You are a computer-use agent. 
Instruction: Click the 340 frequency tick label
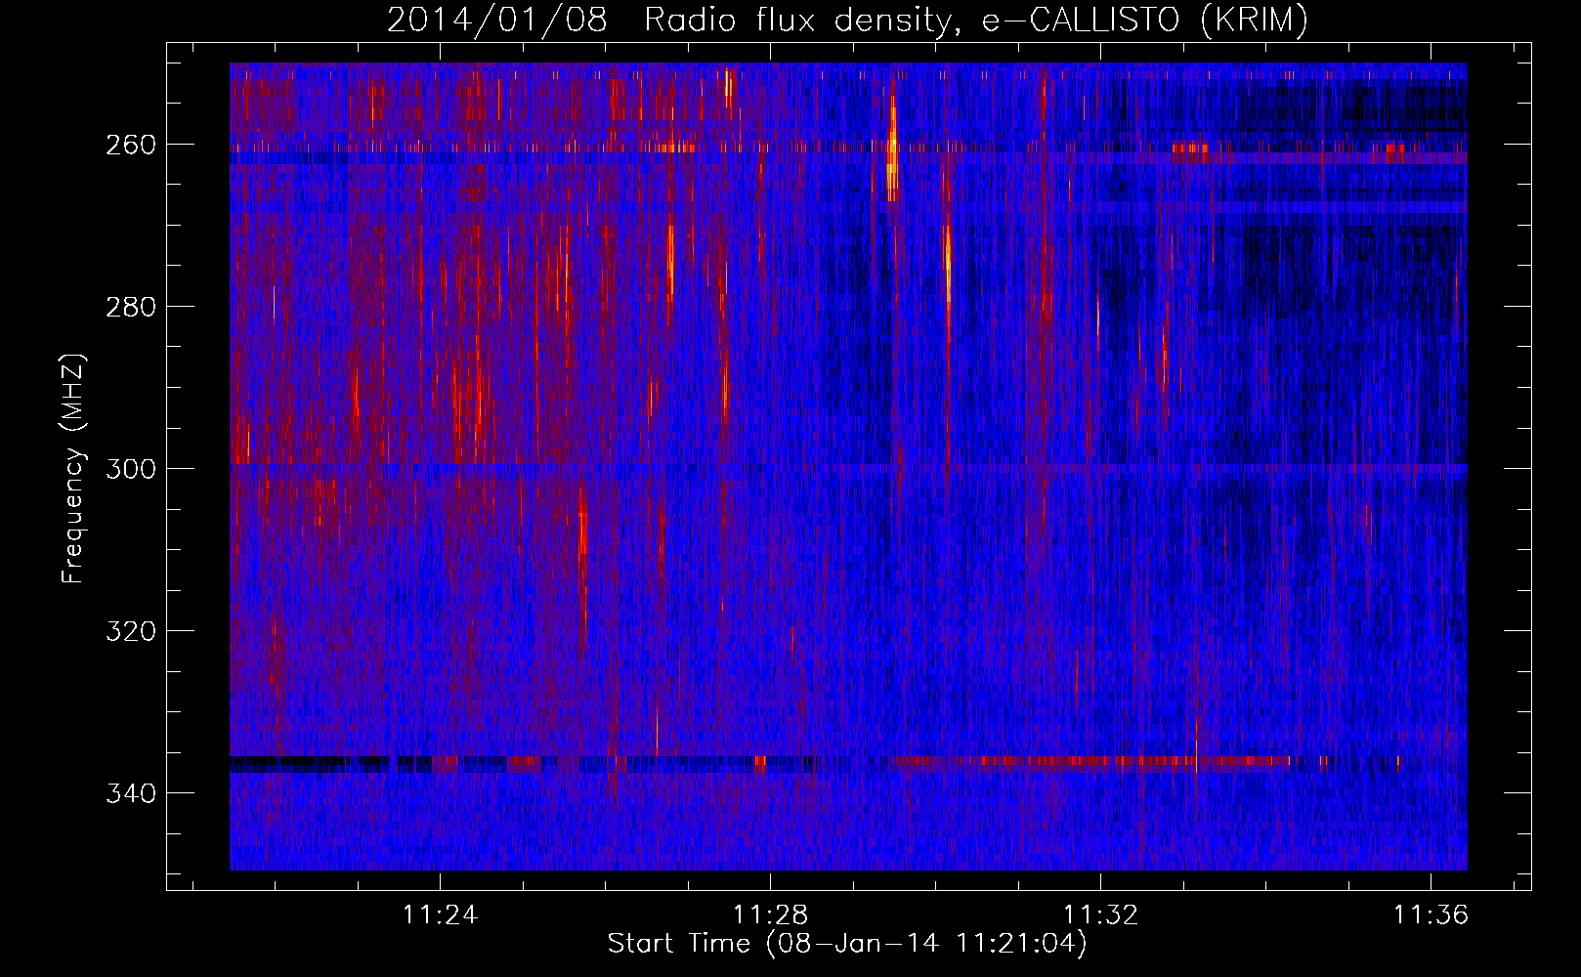[x=131, y=793]
